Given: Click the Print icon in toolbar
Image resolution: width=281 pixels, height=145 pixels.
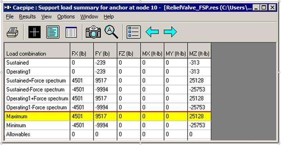Looking at the screenshot, I should point(12,32).
